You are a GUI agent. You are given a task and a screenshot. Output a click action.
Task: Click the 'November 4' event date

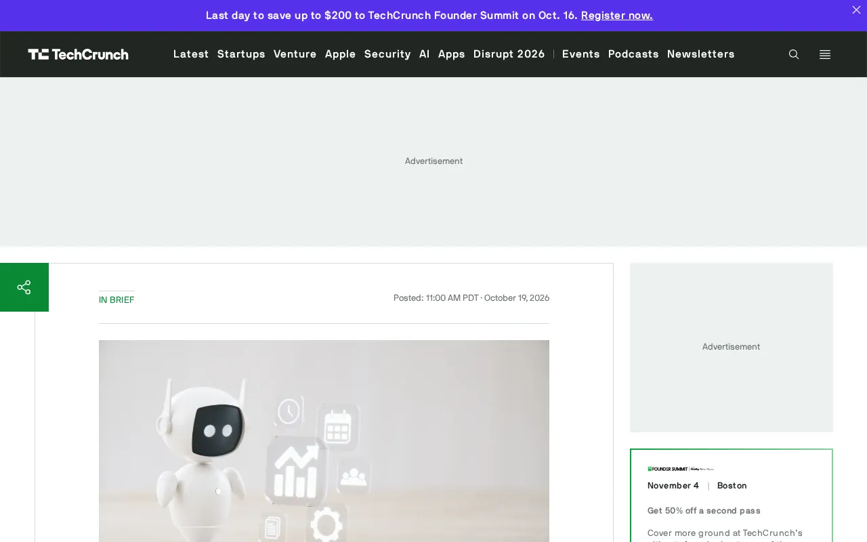673,486
